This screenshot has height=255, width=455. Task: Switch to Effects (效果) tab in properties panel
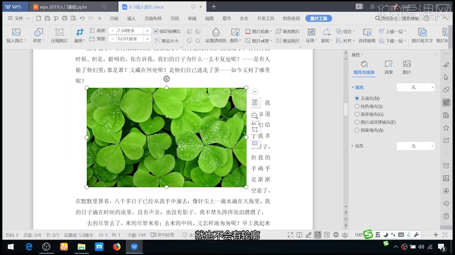pos(389,67)
